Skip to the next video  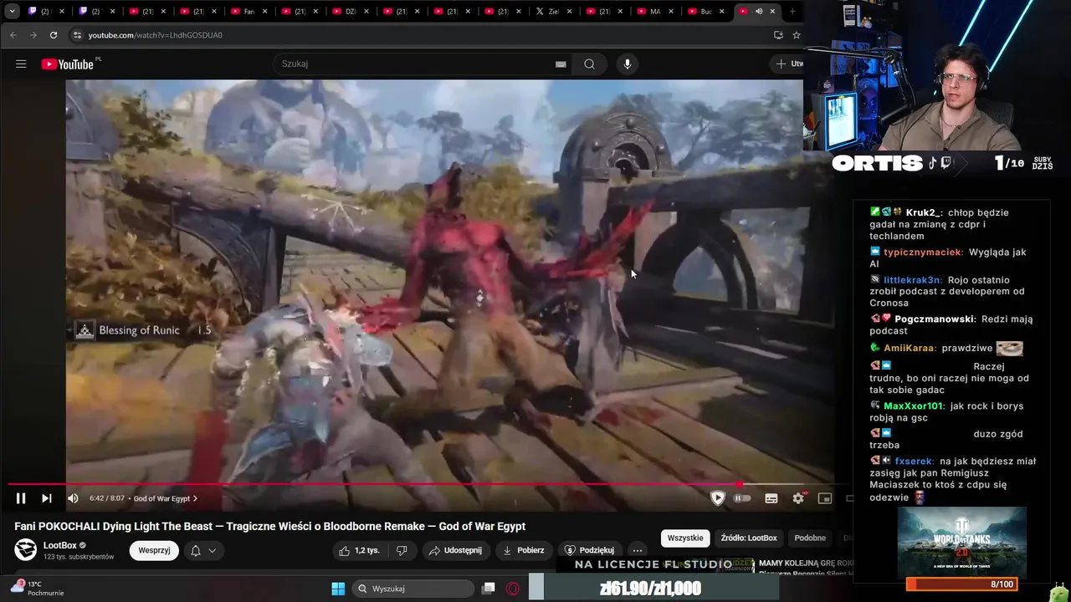pyautogui.click(x=47, y=498)
